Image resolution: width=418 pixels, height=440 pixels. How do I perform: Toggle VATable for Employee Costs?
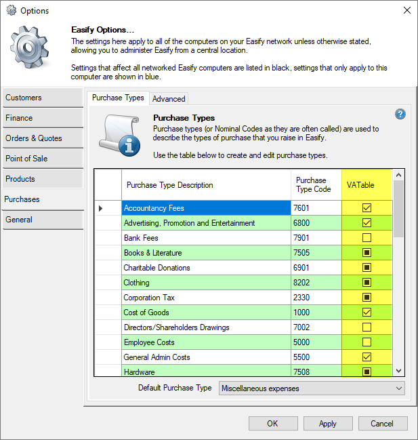(367, 342)
